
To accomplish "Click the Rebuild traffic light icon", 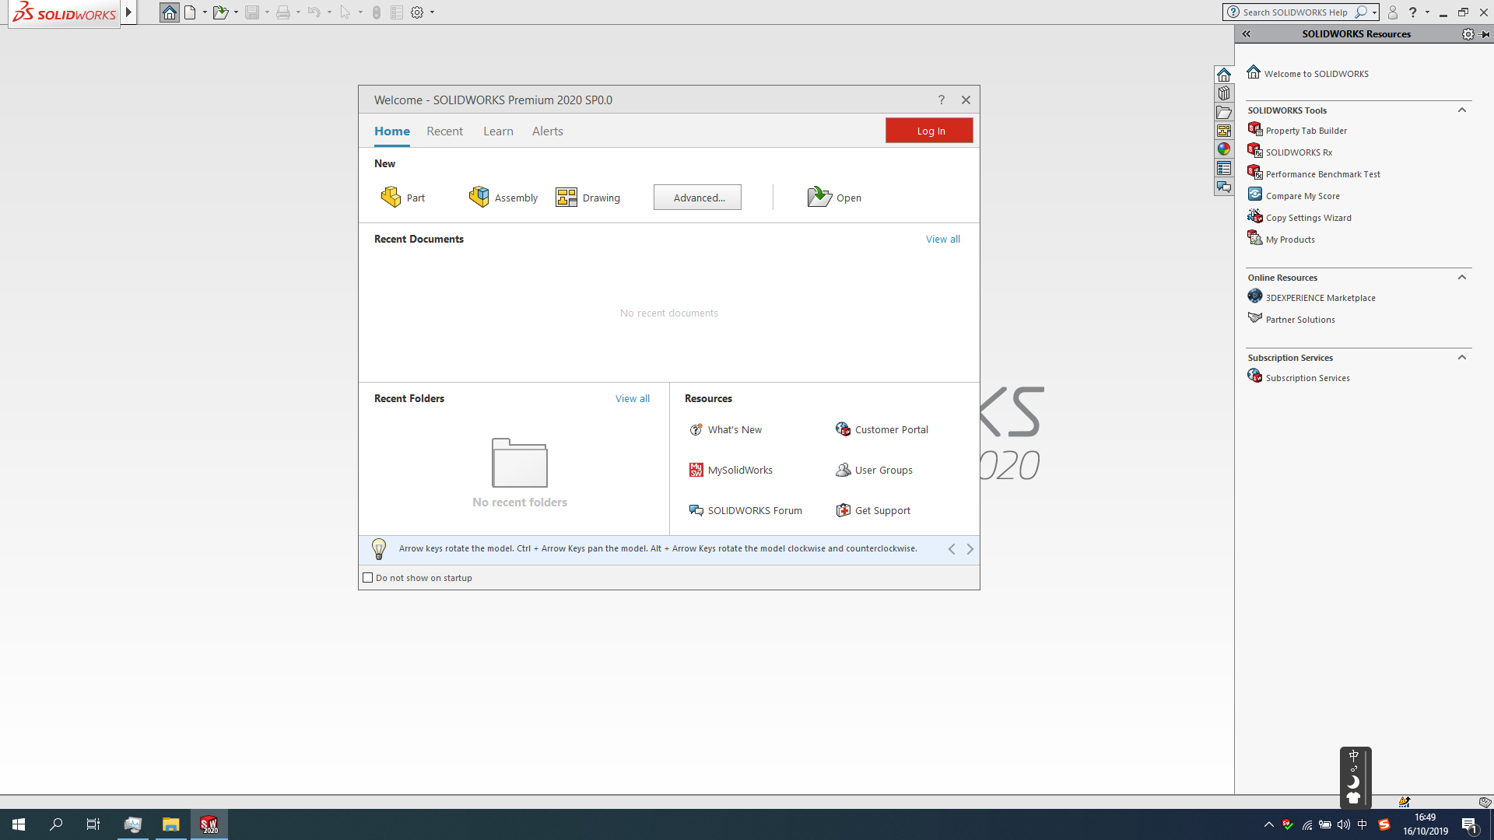I will (x=377, y=12).
